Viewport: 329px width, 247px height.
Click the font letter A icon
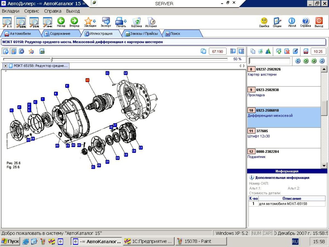click(268, 51)
